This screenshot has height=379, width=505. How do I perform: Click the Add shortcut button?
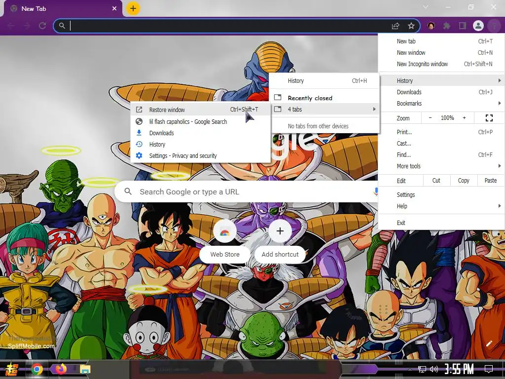(x=280, y=241)
